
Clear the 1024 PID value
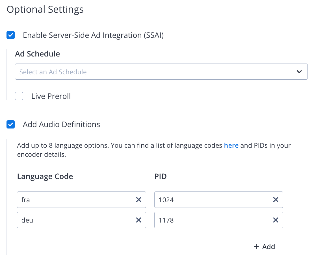pyautogui.click(x=276, y=200)
